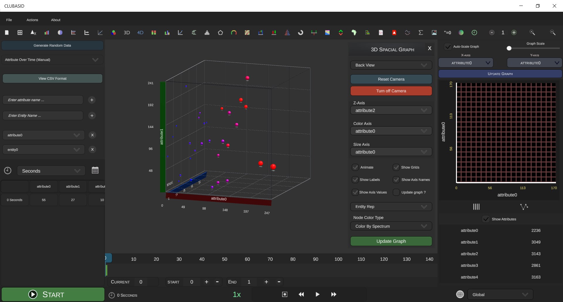This screenshot has height=302, width=563.
Task: Select the line scatter chart icon
Action: point(100,33)
